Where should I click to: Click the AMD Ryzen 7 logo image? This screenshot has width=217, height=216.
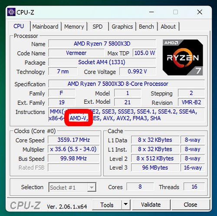(x=183, y=57)
